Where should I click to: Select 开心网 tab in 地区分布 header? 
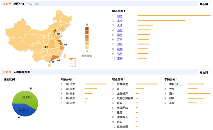click(x=204, y=4)
